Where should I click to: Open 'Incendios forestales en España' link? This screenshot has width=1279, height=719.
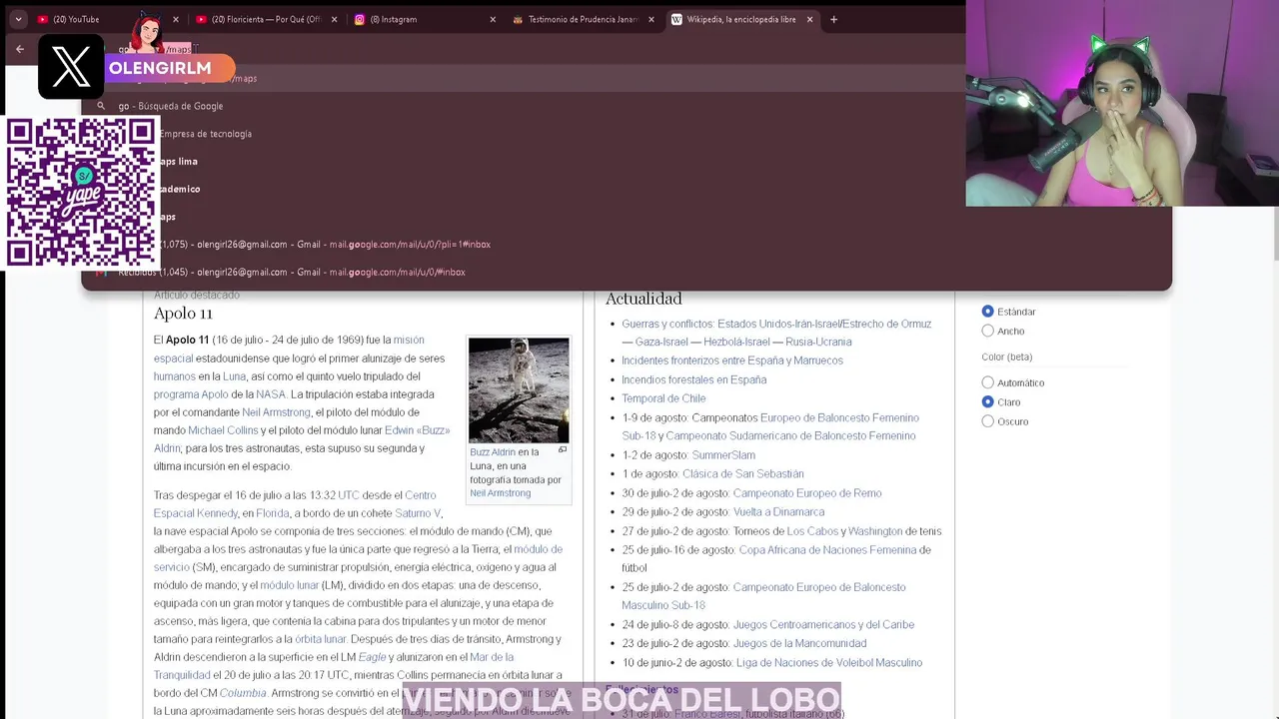694,379
